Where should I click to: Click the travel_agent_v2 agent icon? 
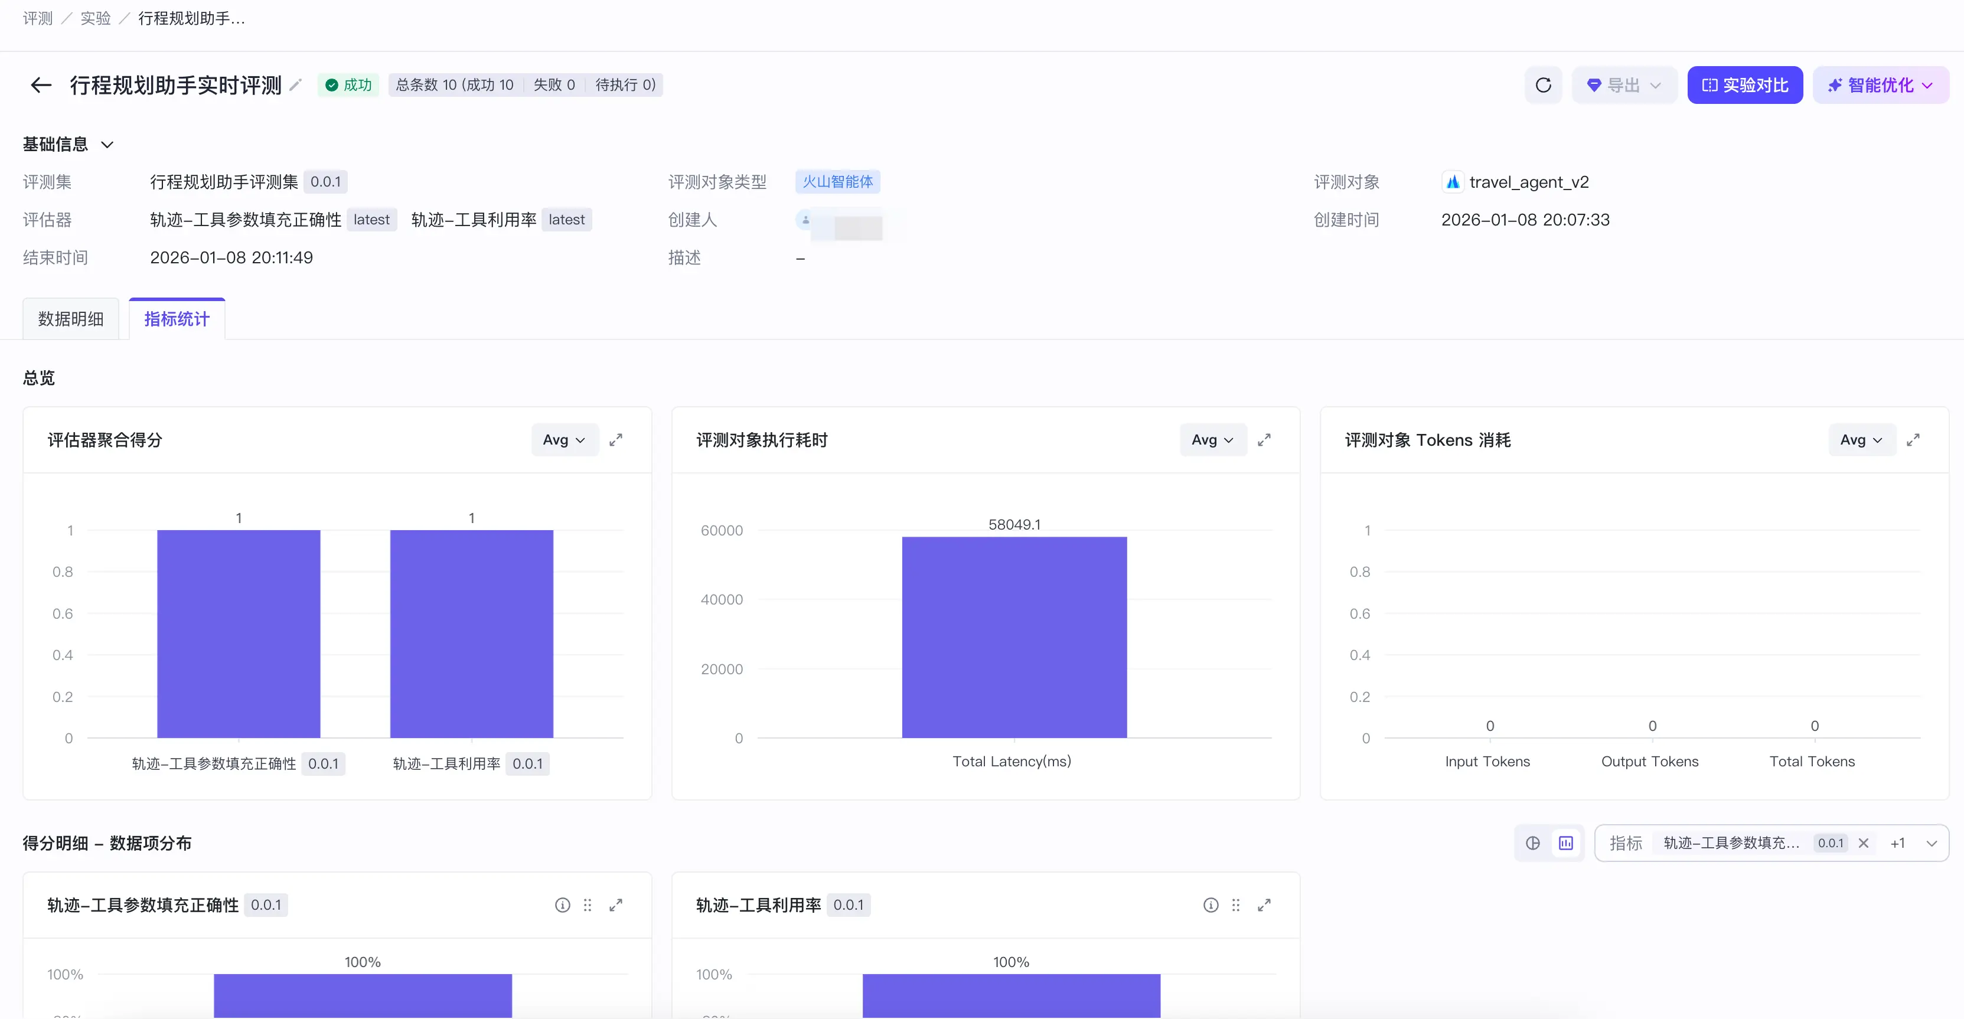click(1453, 182)
